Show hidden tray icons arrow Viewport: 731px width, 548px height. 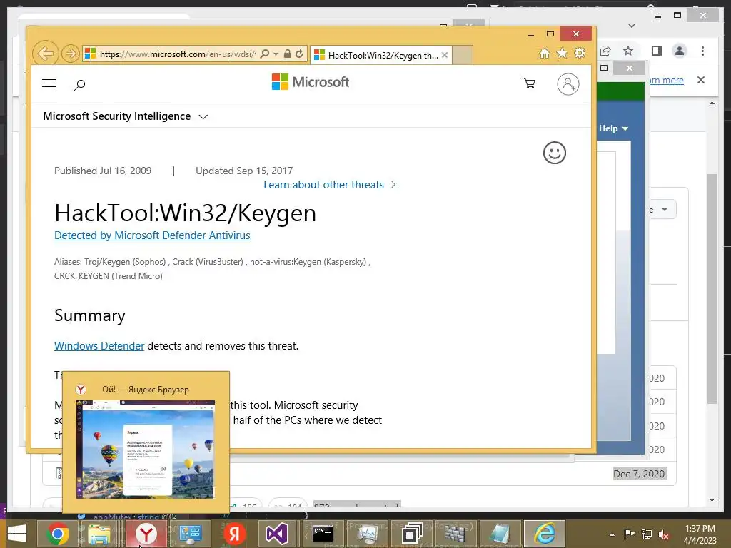click(x=612, y=535)
